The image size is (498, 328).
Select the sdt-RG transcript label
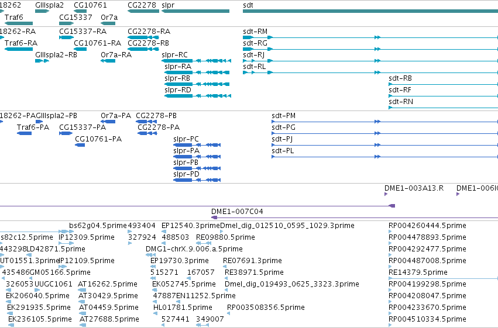255,43
